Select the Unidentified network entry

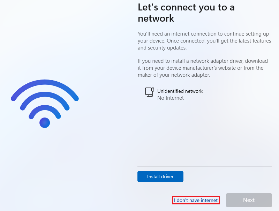pyautogui.click(x=180, y=94)
